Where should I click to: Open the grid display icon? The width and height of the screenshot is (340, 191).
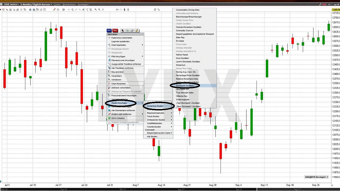pos(10,9)
